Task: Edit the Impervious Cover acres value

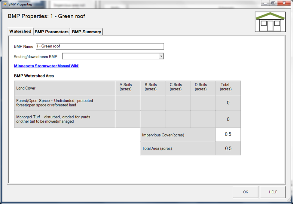Action: point(228,134)
